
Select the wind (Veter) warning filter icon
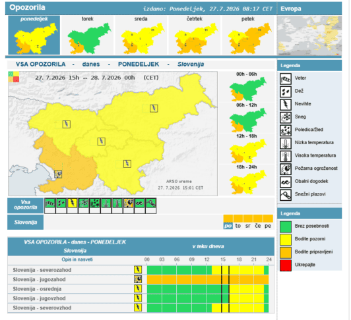tap(50, 203)
